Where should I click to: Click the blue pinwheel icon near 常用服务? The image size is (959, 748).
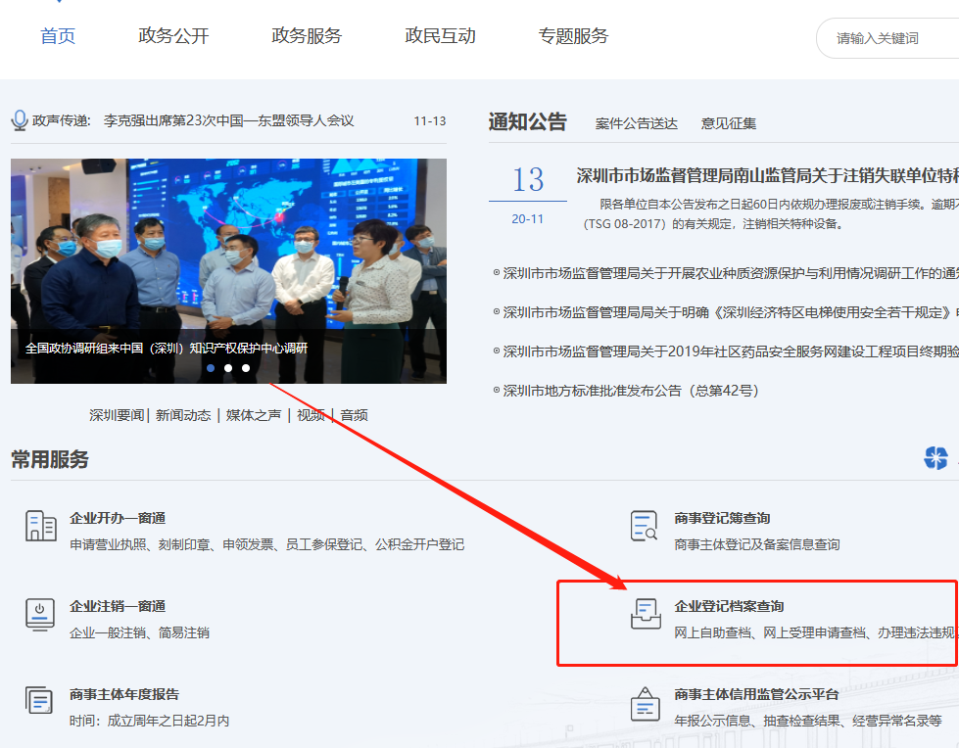[935, 457]
